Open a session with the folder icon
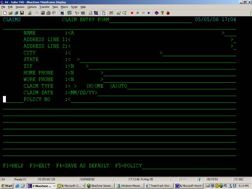The height and width of the screenshot is (189, 252). 10,13
